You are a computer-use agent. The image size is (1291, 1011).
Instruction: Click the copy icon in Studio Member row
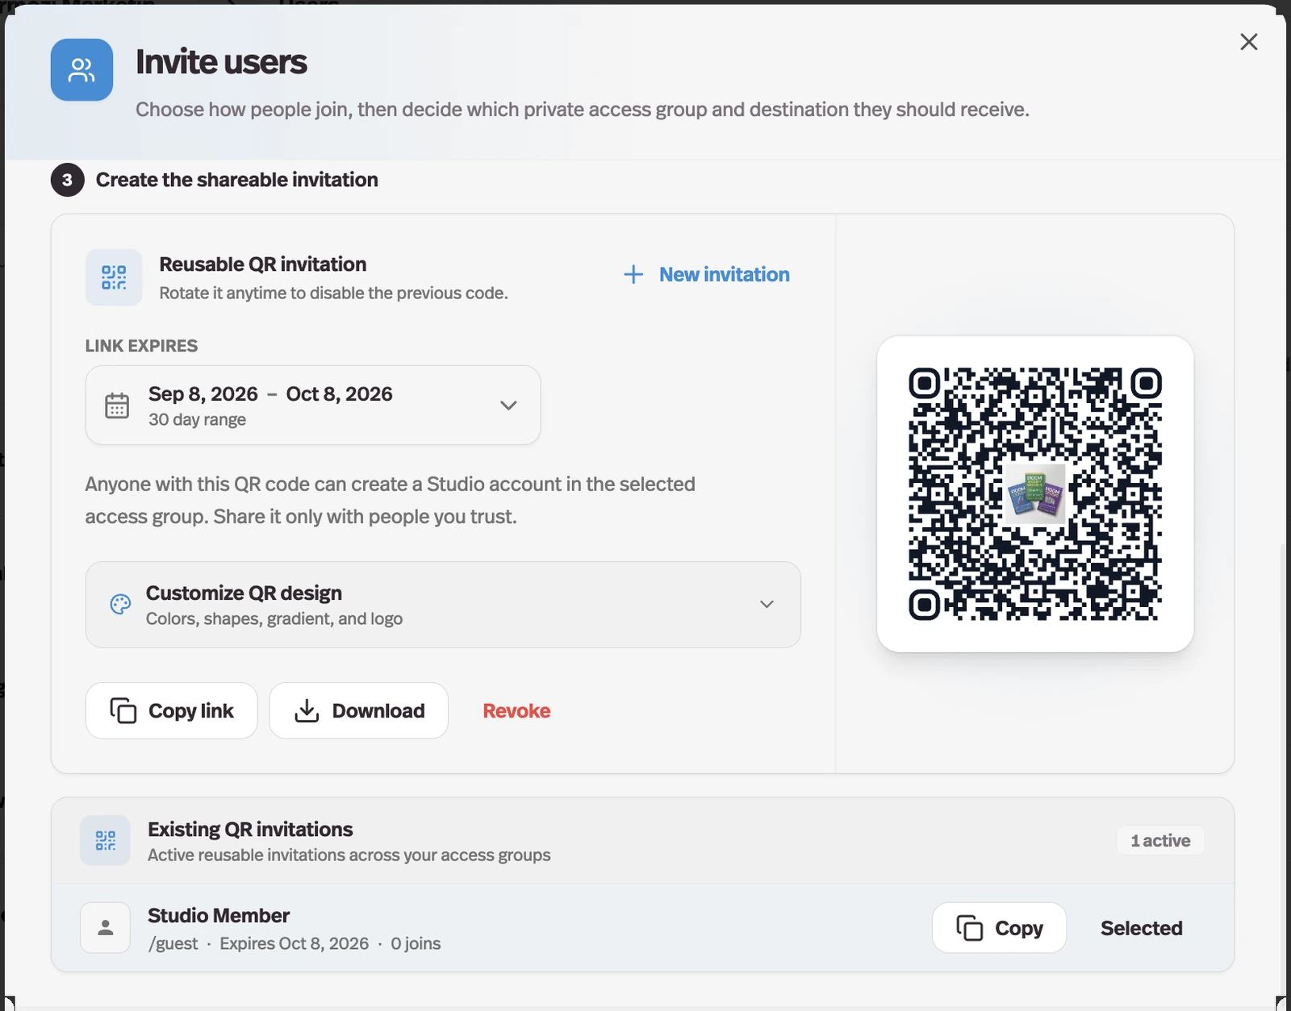coord(970,928)
